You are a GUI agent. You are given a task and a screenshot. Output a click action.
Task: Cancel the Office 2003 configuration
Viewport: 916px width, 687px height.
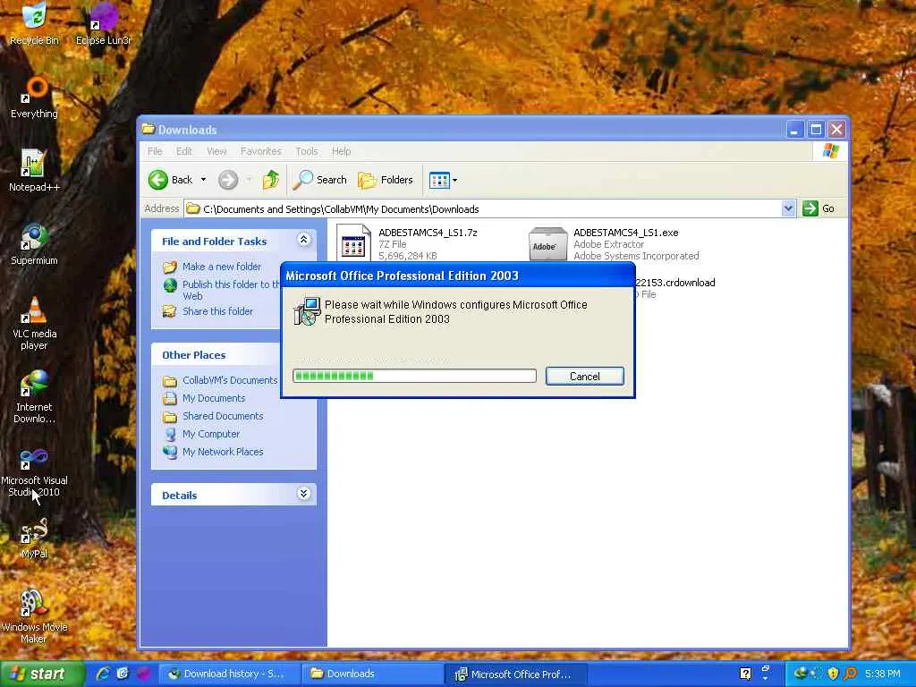click(x=585, y=377)
